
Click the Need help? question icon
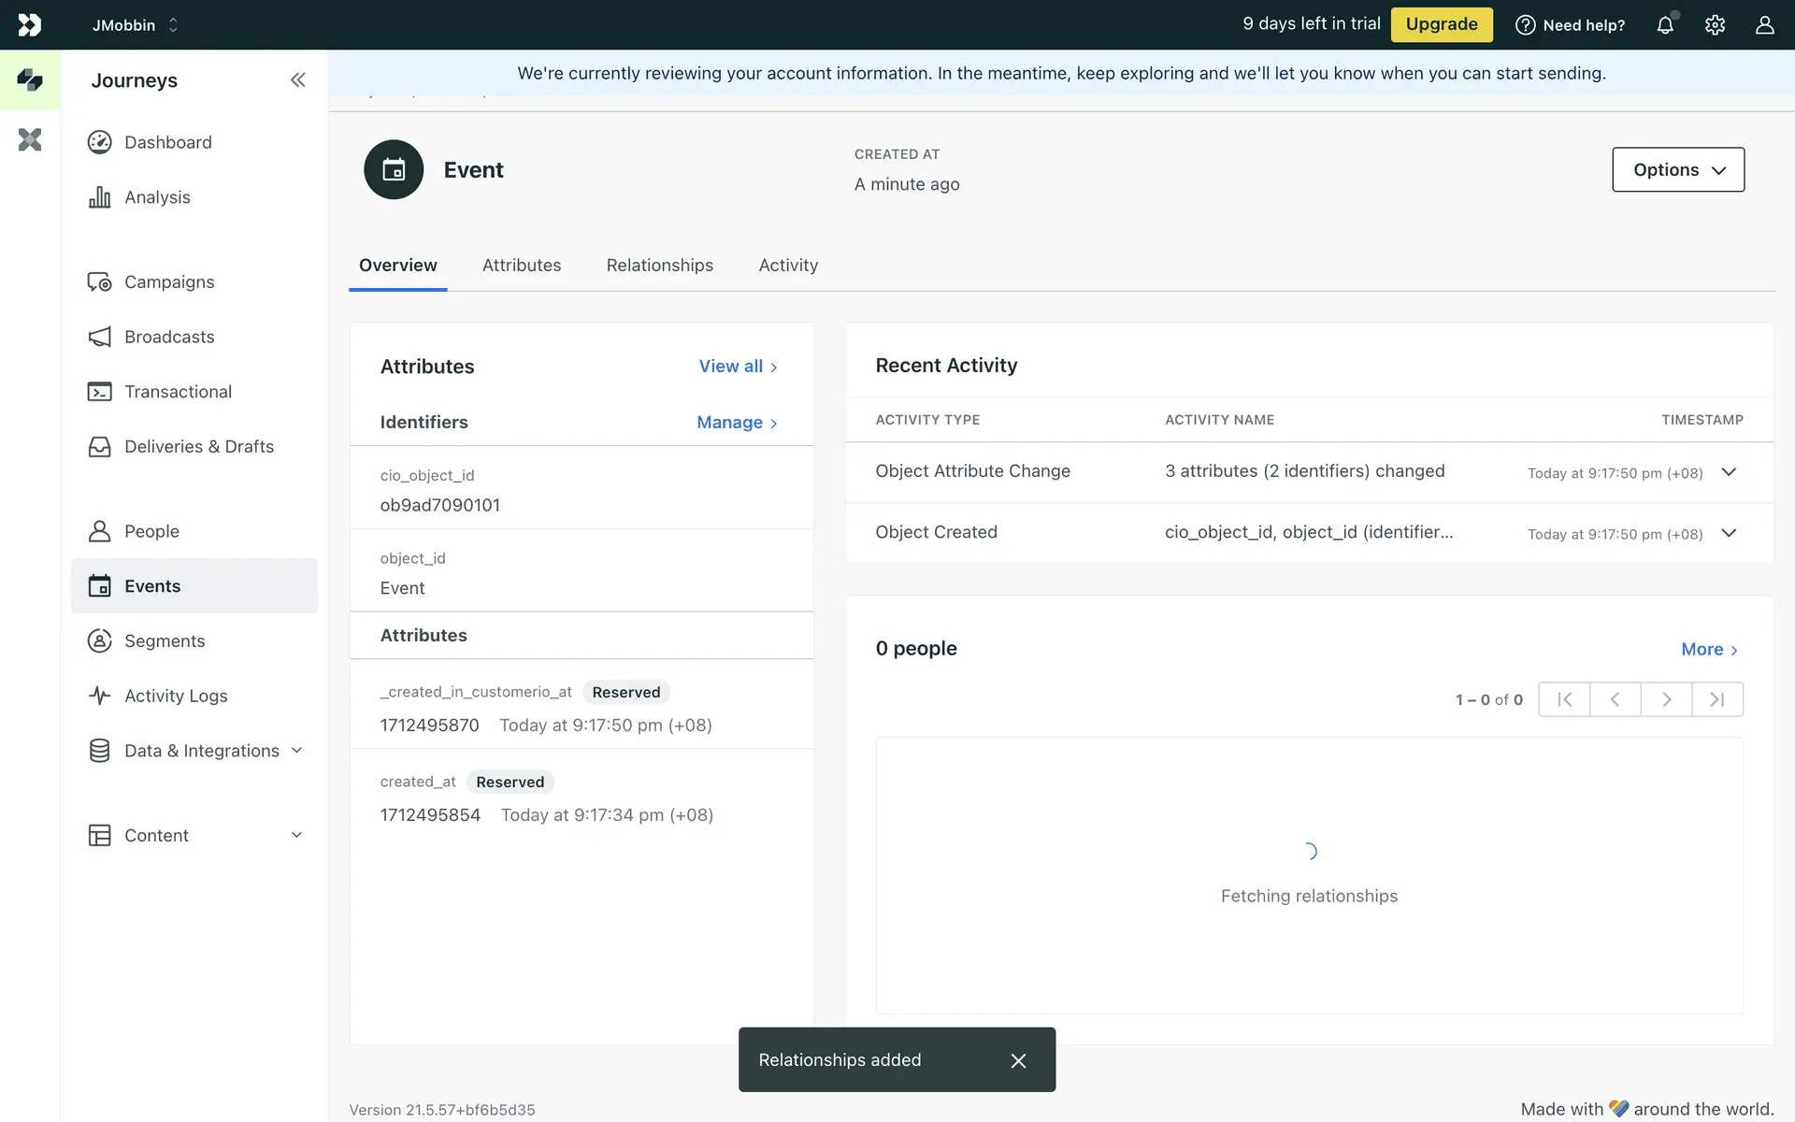1525,25
